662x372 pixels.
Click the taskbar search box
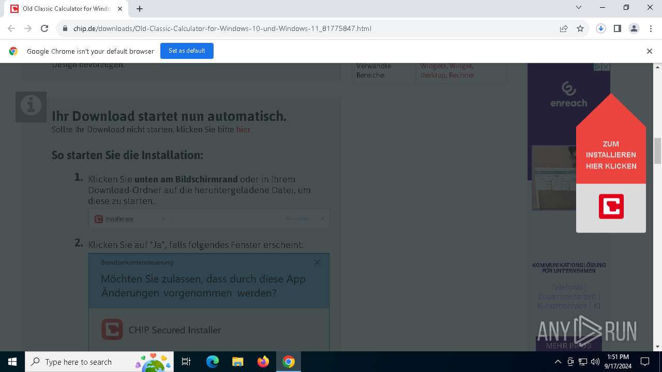pos(99,362)
